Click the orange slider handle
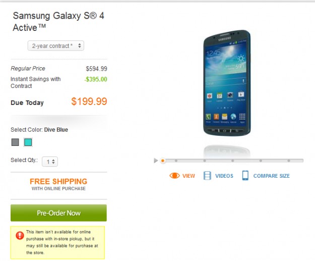 (x=163, y=161)
